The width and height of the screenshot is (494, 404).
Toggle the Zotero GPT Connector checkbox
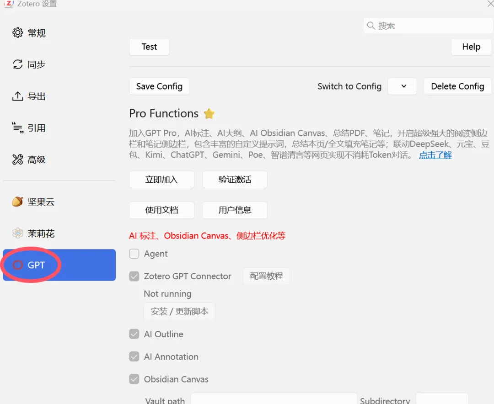click(134, 276)
